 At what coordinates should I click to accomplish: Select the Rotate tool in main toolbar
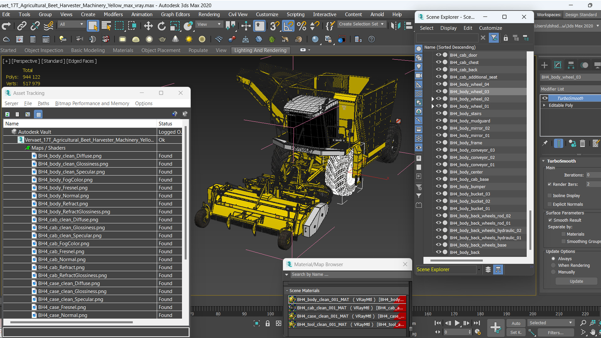click(x=162, y=26)
